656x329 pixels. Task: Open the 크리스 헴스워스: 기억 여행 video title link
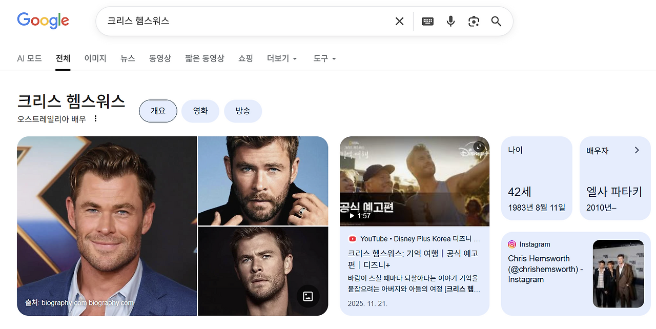[x=413, y=259]
